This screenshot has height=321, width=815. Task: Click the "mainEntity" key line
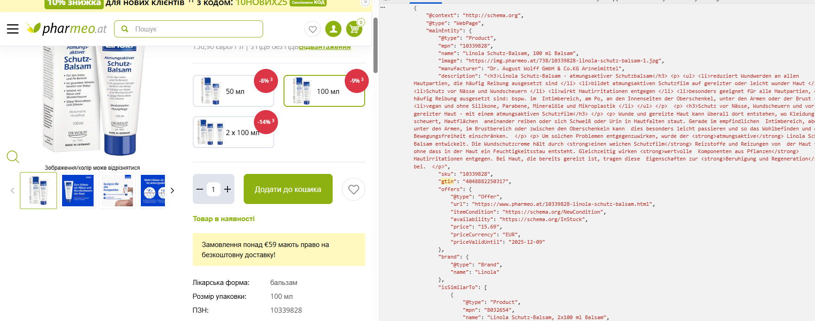click(449, 31)
